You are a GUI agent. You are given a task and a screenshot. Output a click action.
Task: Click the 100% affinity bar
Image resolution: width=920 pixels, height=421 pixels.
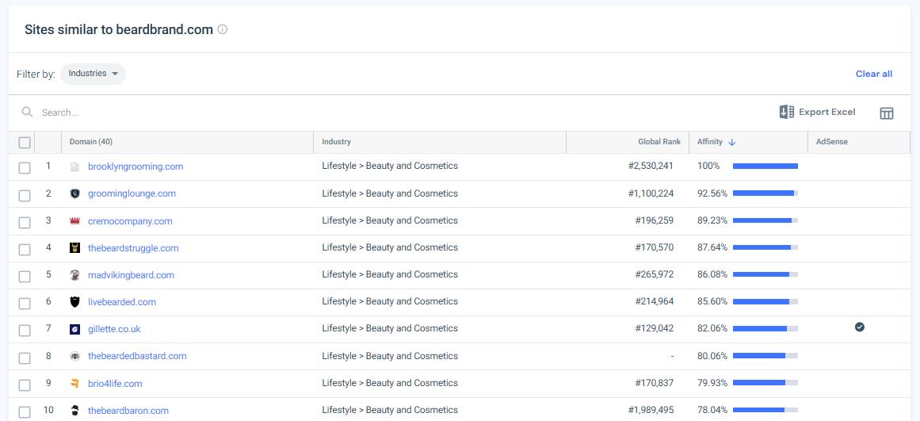765,166
